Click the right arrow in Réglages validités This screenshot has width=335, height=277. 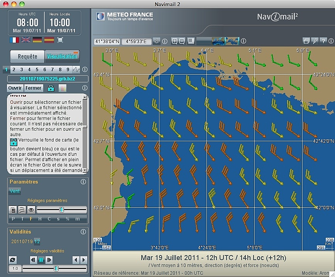click(x=84, y=260)
